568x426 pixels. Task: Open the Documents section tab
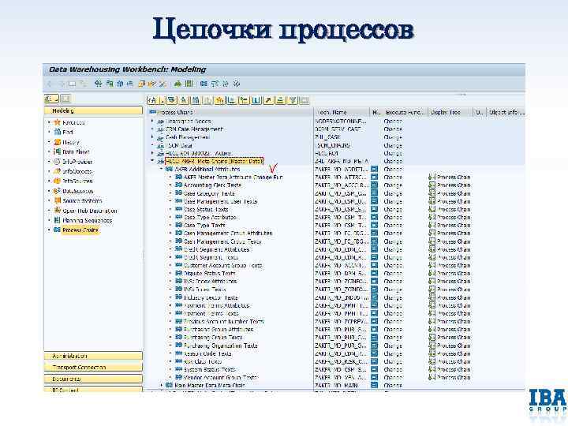[93, 379]
